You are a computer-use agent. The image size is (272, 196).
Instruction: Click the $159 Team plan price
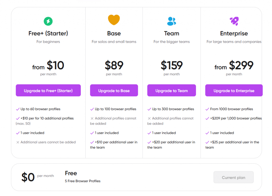(172, 65)
